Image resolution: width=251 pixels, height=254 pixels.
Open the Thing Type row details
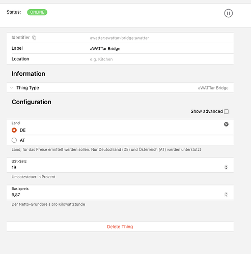120,88
